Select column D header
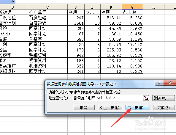This screenshot has height=135, width=176. (76, 7)
